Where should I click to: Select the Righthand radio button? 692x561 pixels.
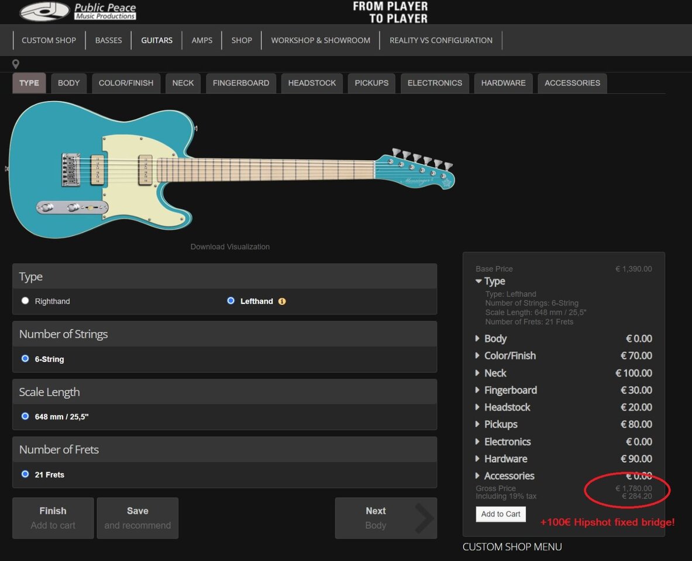click(25, 301)
